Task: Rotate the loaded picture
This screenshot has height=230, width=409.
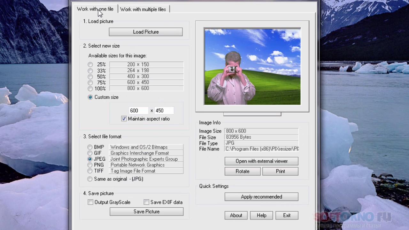Action: [243, 171]
